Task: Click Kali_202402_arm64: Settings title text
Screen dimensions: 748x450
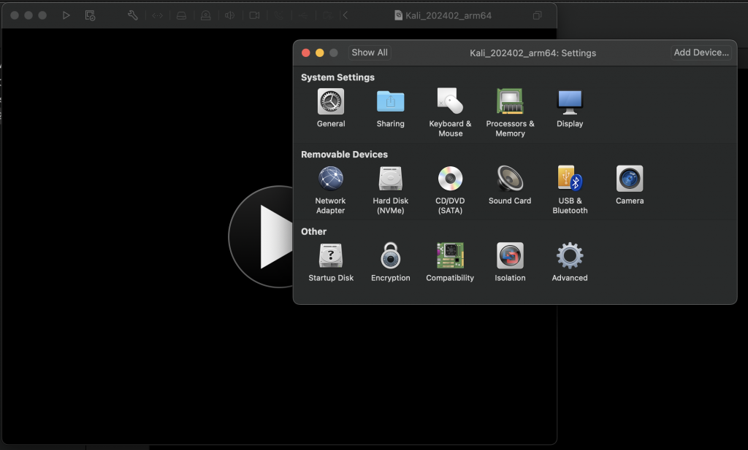Action: pyautogui.click(x=533, y=53)
